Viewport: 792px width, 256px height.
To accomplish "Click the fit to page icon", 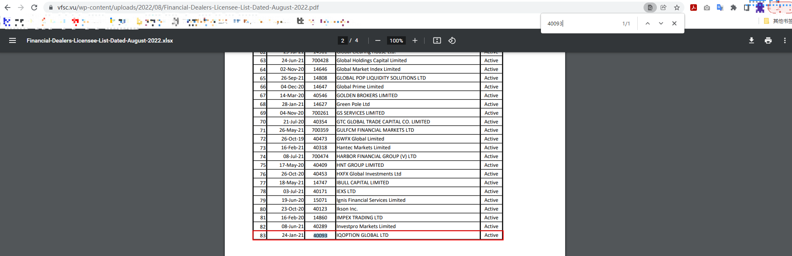I will tap(437, 40).
